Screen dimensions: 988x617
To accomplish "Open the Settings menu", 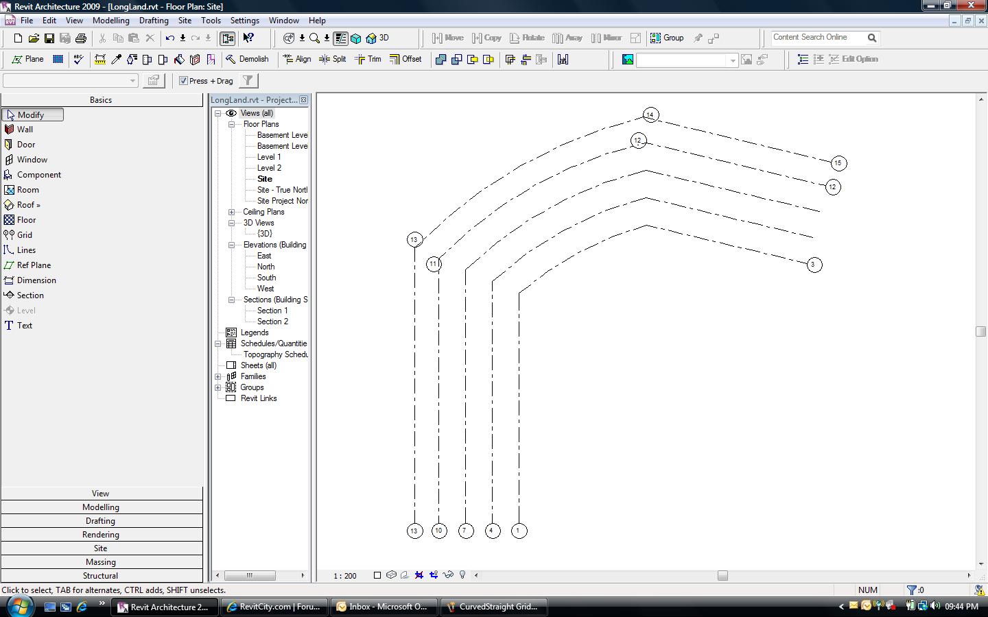I will coord(244,21).
